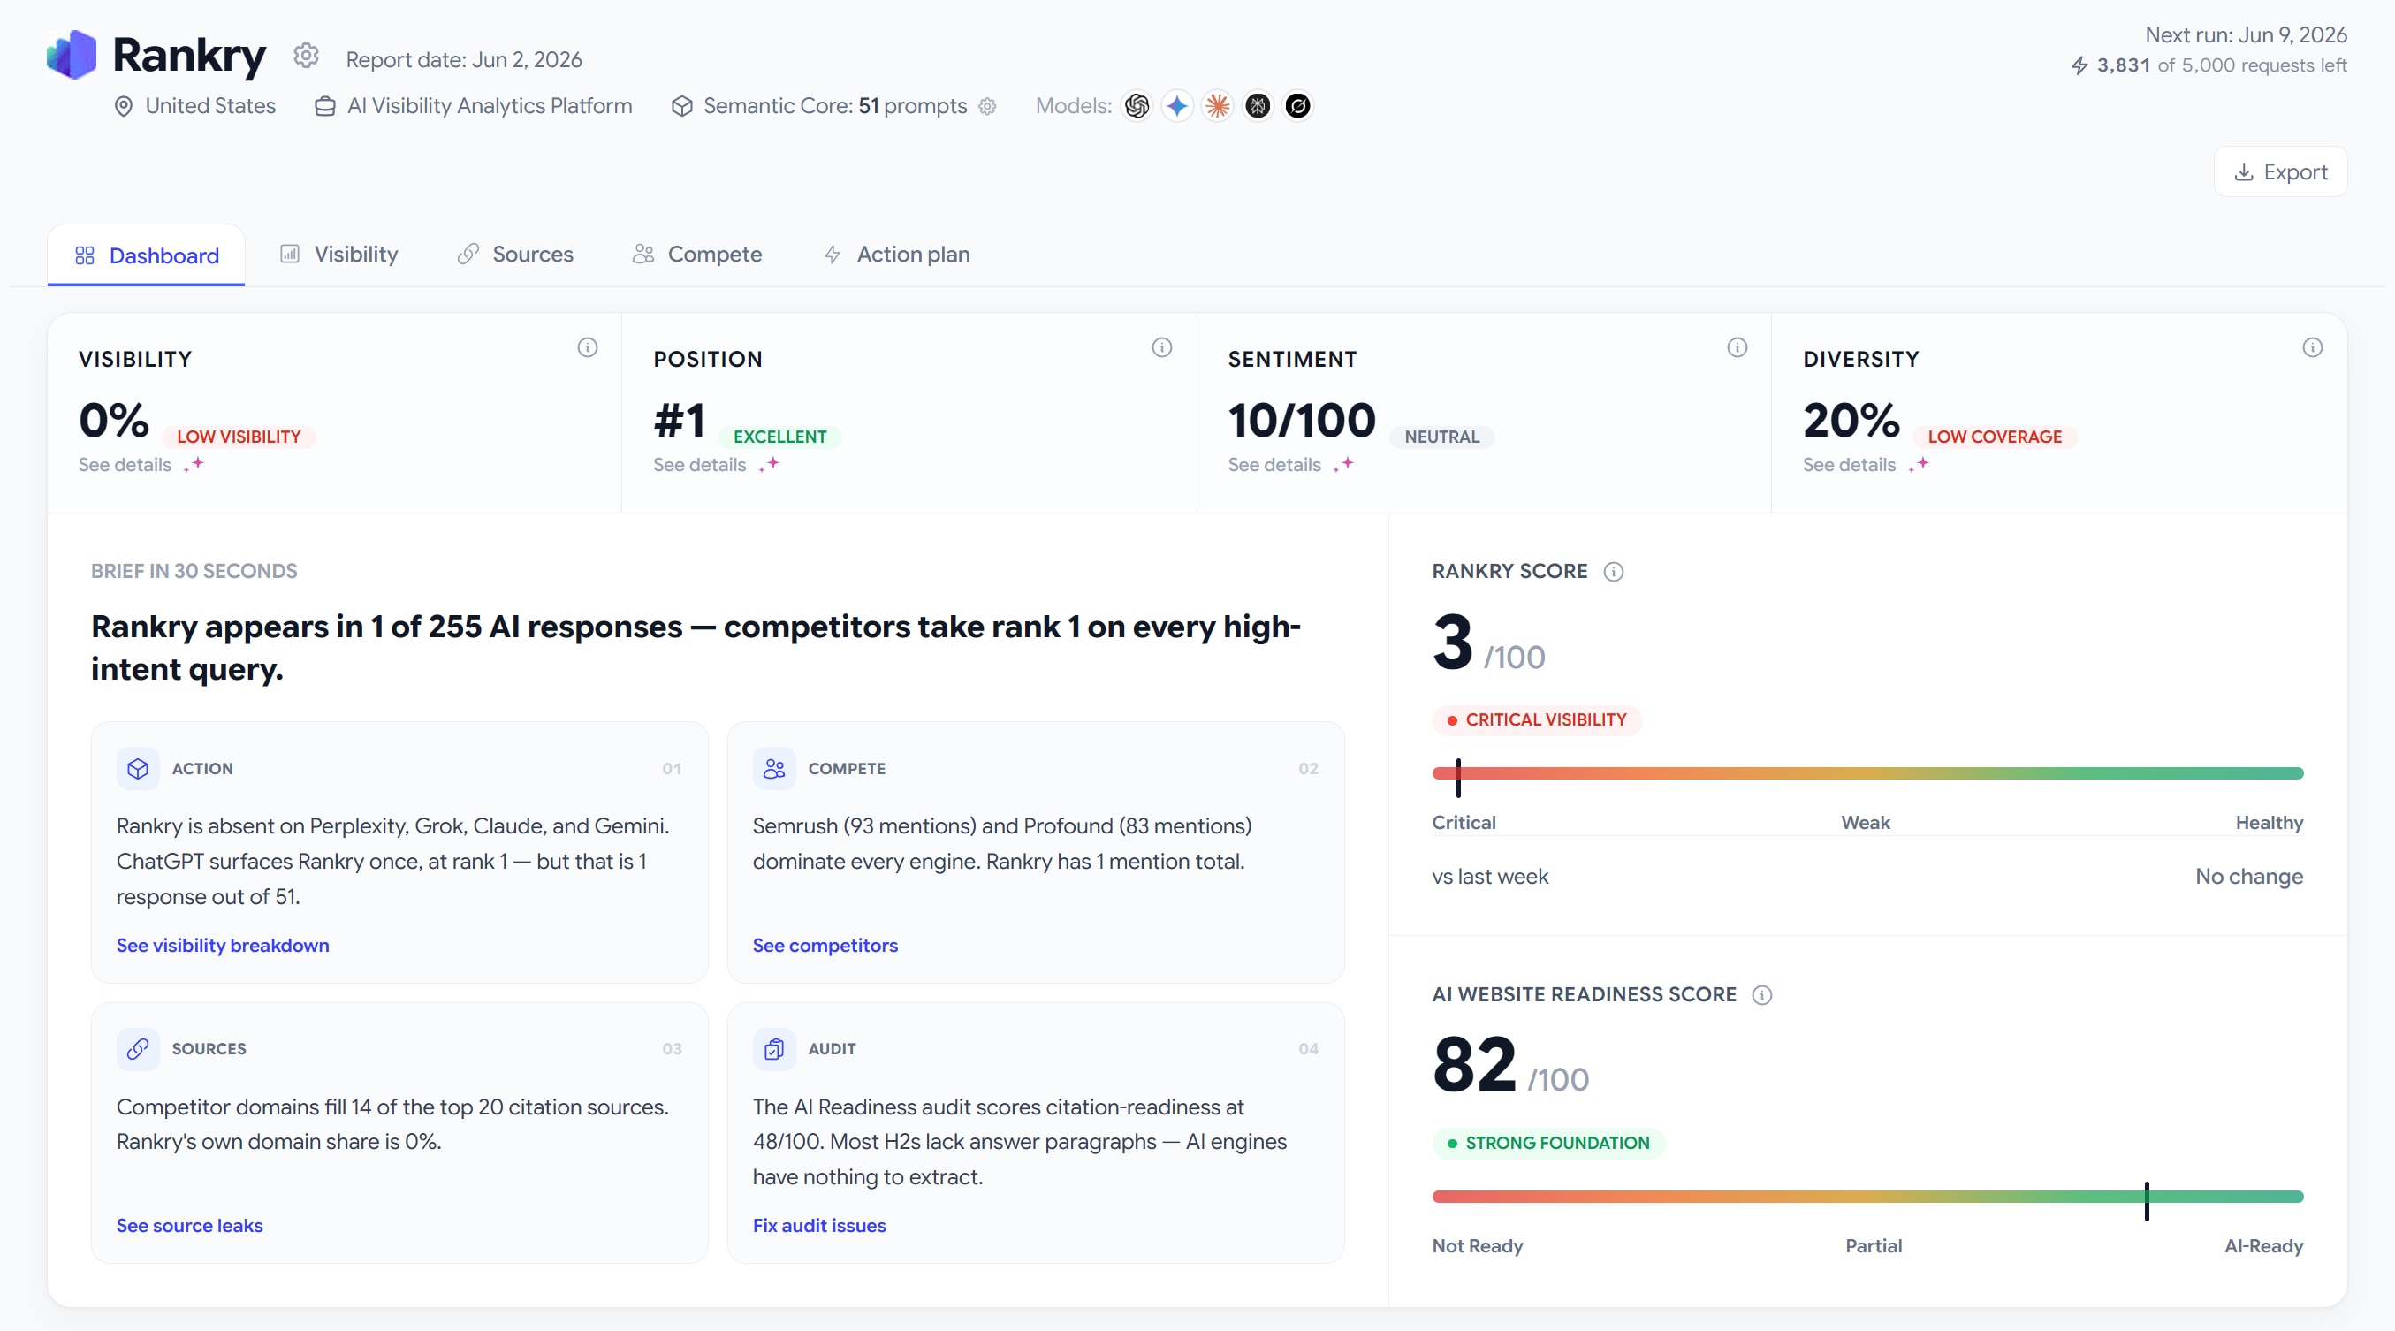Click 'Semantic Core: 51 prompts' text
Viewport: 2395px width, 1331px height.
pyautogui.click(x=835, y=106)
